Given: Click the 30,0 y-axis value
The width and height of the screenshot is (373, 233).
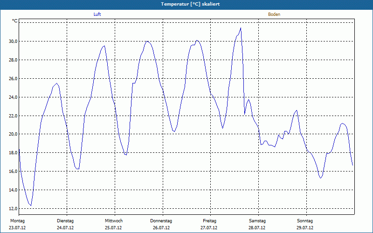Looking at the screenshot, I should [14, 41].
